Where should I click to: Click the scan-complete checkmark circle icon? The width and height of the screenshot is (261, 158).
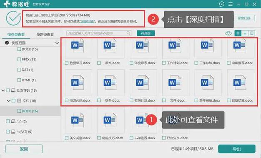pos(13,18)
